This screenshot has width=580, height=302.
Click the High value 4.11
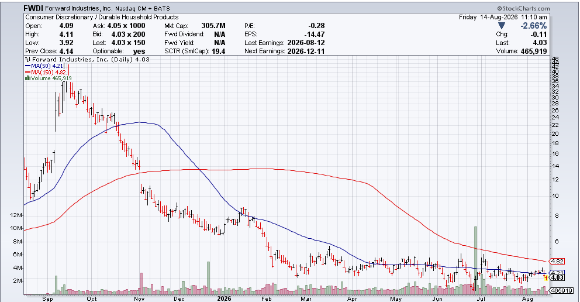[x=66, y=34]
